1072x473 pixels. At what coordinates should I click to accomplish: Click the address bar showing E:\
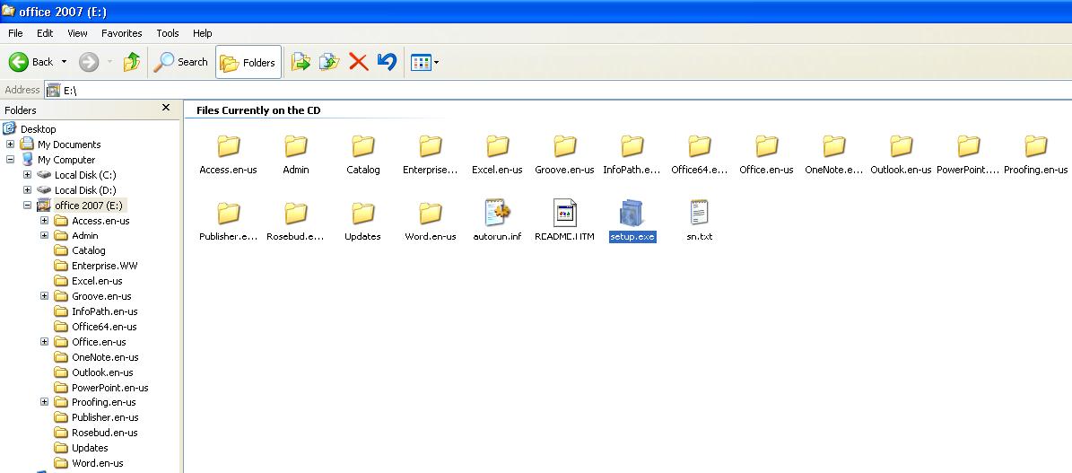pos(558,90)
